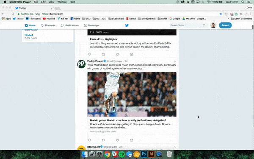
Task: Click the Paddy Power profile avatar
Action: click(x=81, y=64)
